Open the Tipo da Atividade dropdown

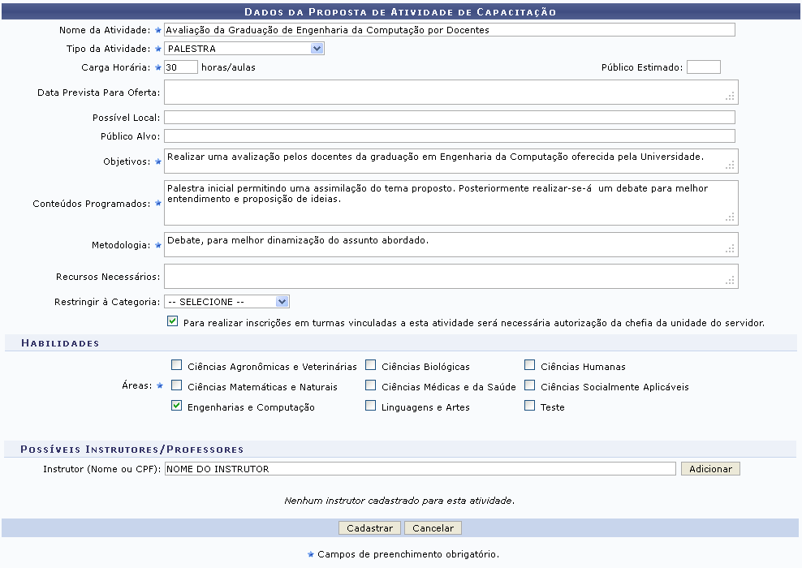(244, 49)
